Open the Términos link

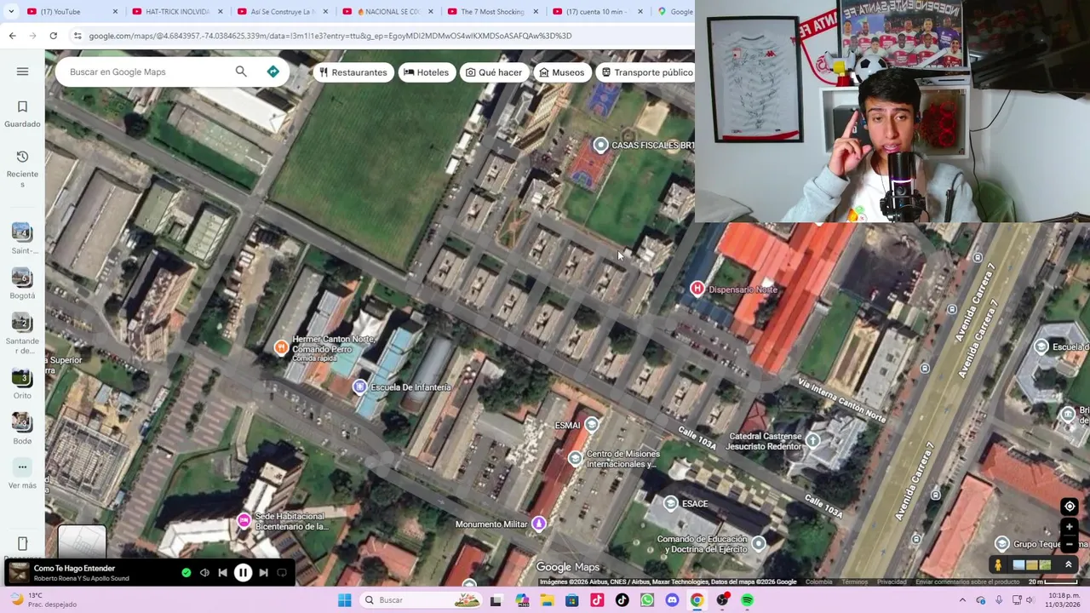pyautogui.click(x=854, y=582)
